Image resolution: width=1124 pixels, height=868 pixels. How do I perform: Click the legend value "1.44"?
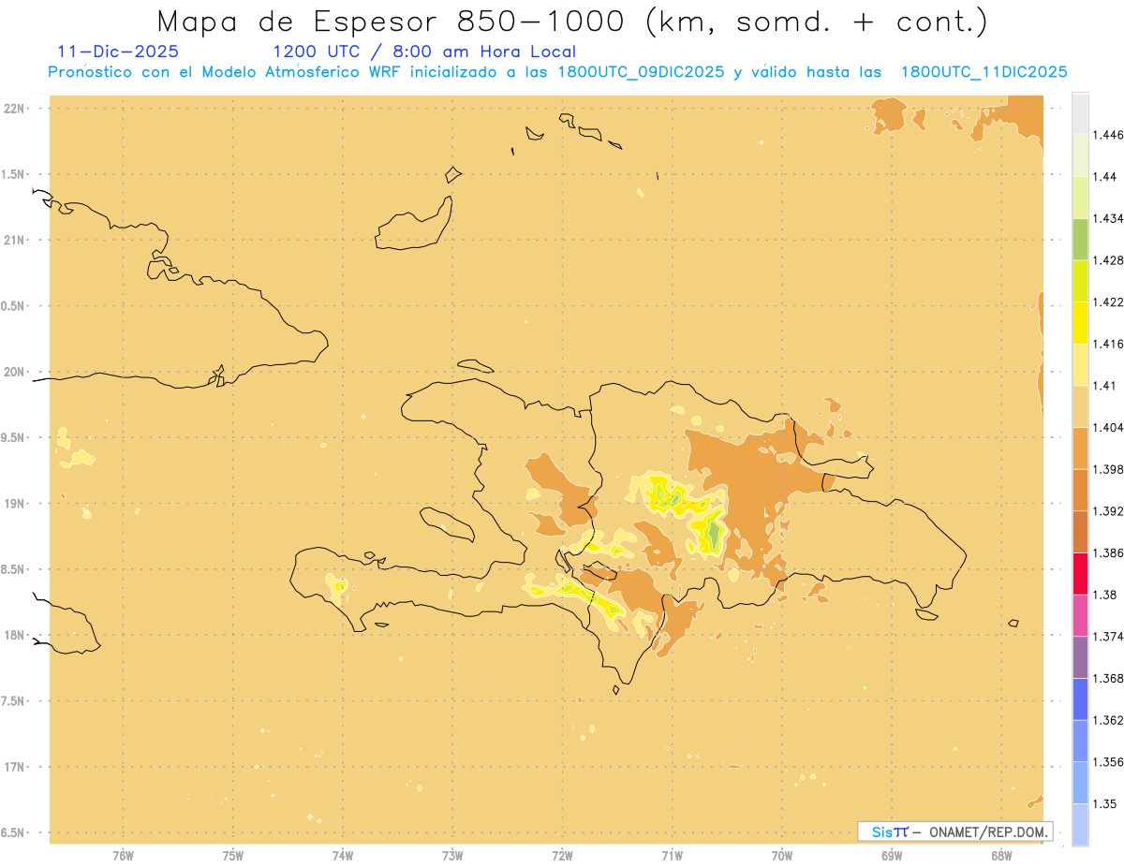coord(1104,177)
